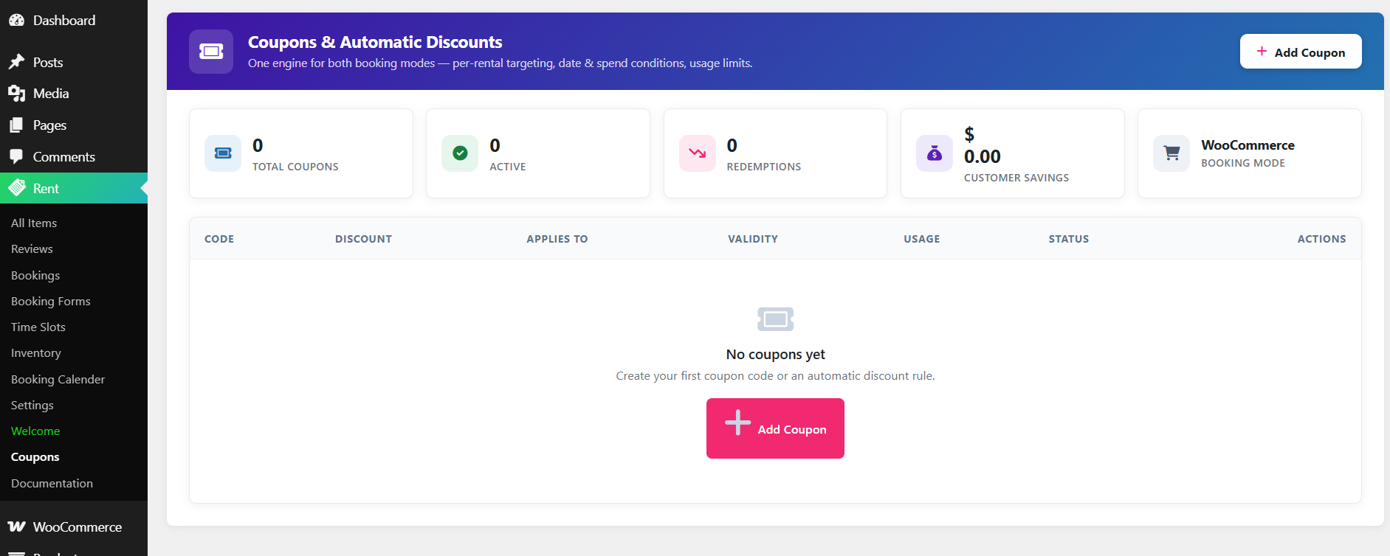Click the Redemptions trending arrow icon
1390x556 pixels.
coord(698,153)
